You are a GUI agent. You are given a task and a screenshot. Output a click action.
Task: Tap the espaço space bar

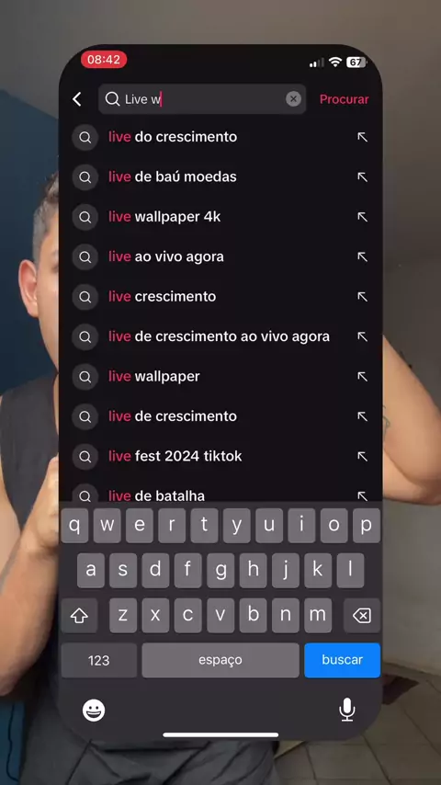pos(220,660)
